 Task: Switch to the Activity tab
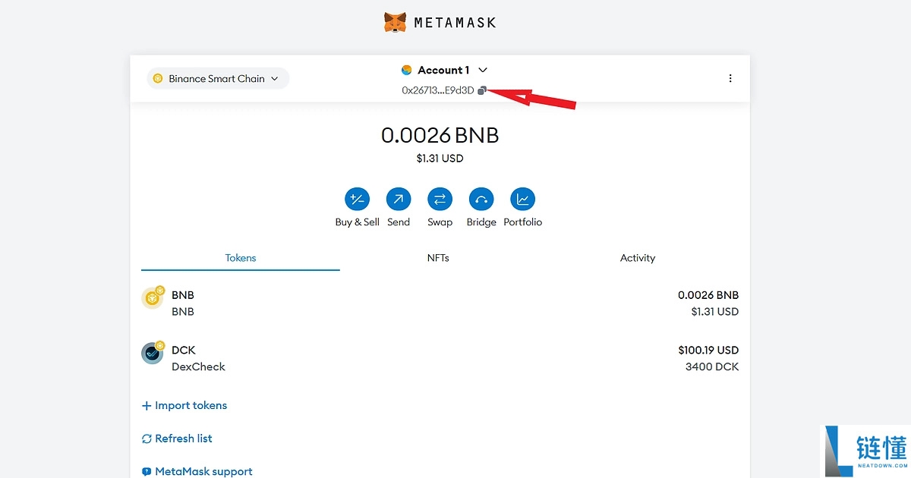pos(638,258)
